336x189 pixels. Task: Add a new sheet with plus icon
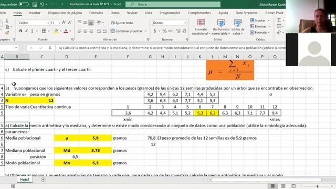[x=43, y=180]
